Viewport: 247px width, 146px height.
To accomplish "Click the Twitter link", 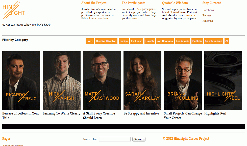I will coord(207,15).
